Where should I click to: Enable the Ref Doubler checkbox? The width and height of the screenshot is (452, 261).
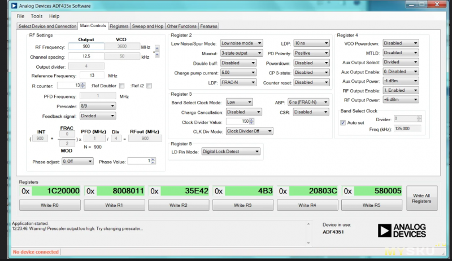coord(121,86)
